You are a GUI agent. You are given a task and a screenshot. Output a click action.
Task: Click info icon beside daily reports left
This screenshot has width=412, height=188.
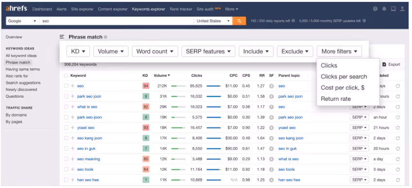click(x=293, y=21)
